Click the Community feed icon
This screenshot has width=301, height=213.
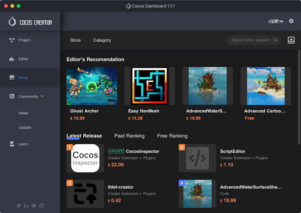point(12,96)
